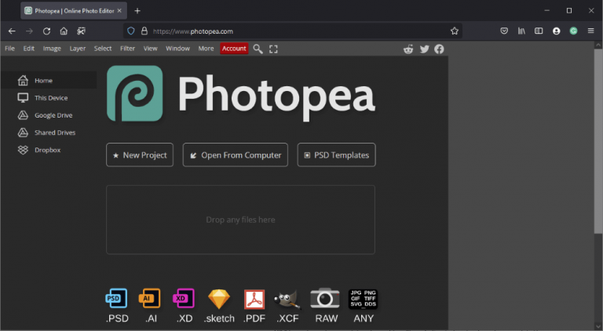Close the Photopea browser tab
The width and height of the screenshot is (603, 331).
[x=119, y=11]
